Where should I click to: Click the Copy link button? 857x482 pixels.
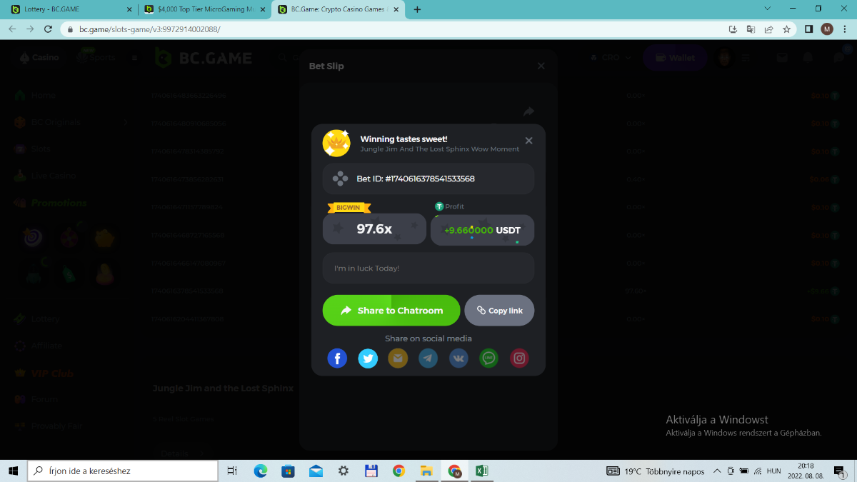coord(499,311)
